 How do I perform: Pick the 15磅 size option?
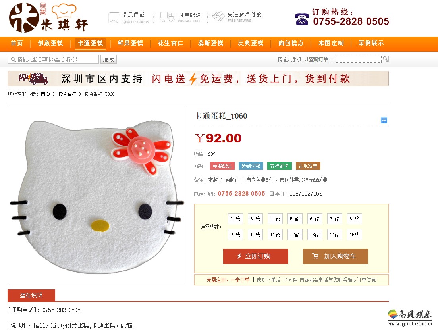(x=354, y=235)
